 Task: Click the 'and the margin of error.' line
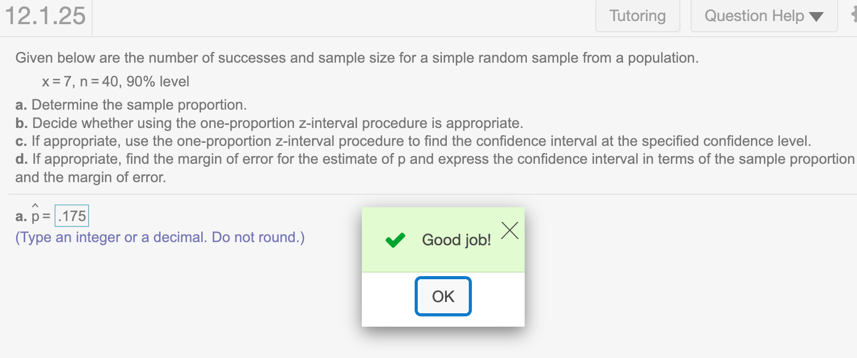(x=91, y=177)
